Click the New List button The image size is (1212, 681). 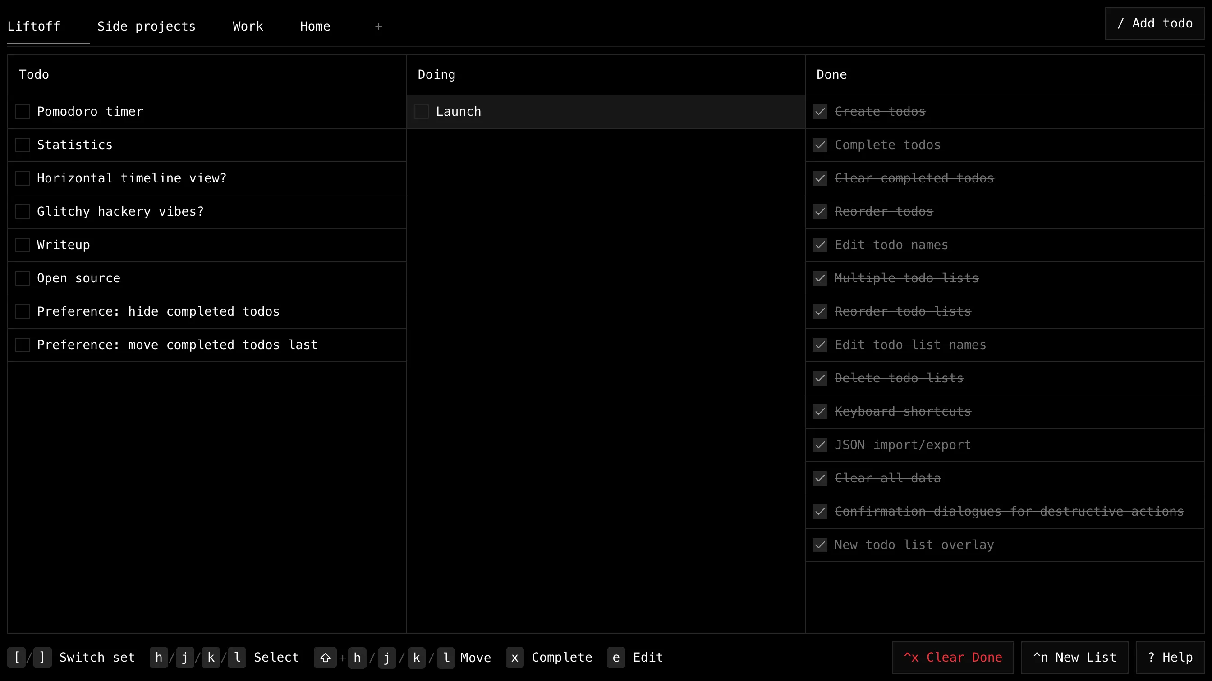coord(1074,658)
